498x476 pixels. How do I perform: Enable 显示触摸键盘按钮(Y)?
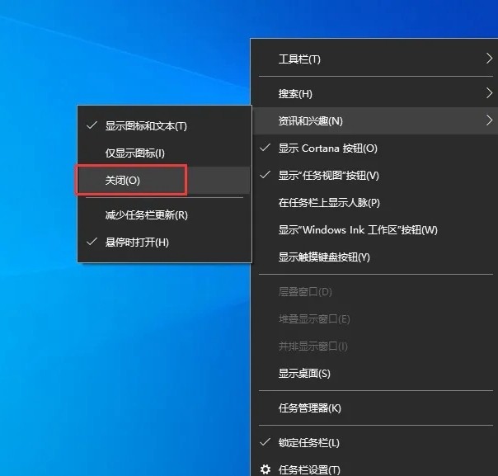tap(375, 257)
